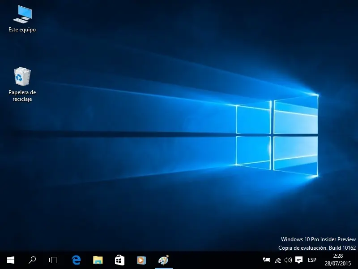Screen dimensions: 358x269
Task: Change the ESP input language indicator
Action: (x=312, y=260)
